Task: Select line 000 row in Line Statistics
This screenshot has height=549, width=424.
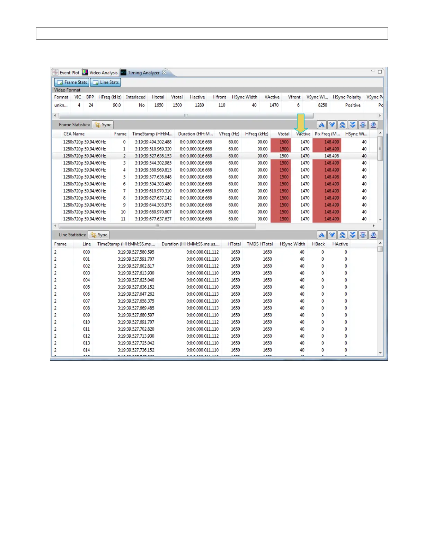Action: 214,252
